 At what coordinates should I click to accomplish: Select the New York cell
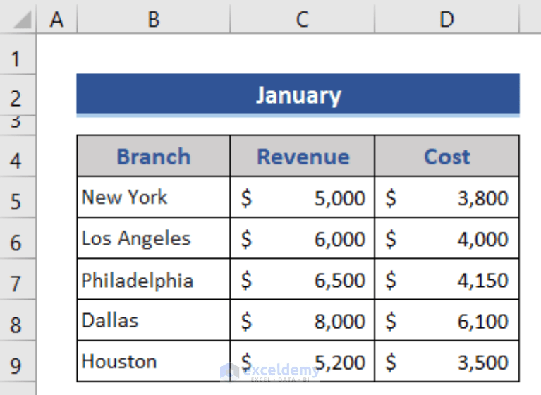click(x=154, y=197)
